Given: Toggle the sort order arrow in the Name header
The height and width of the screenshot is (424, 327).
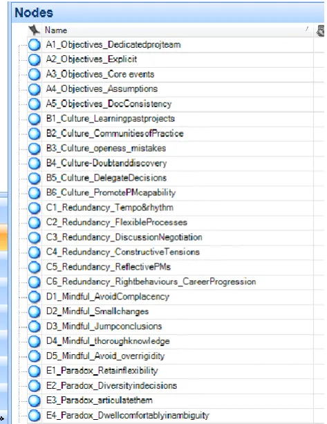Looking at the screenshot, I should [x=307, y=28].
